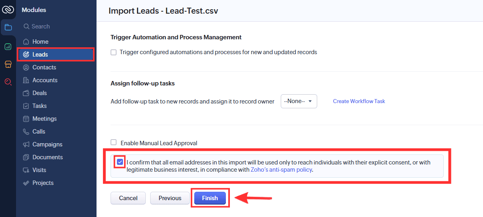Click the Campaigns megaphone icon
Screen dimensions: 483x217
(x=26, y=144)
